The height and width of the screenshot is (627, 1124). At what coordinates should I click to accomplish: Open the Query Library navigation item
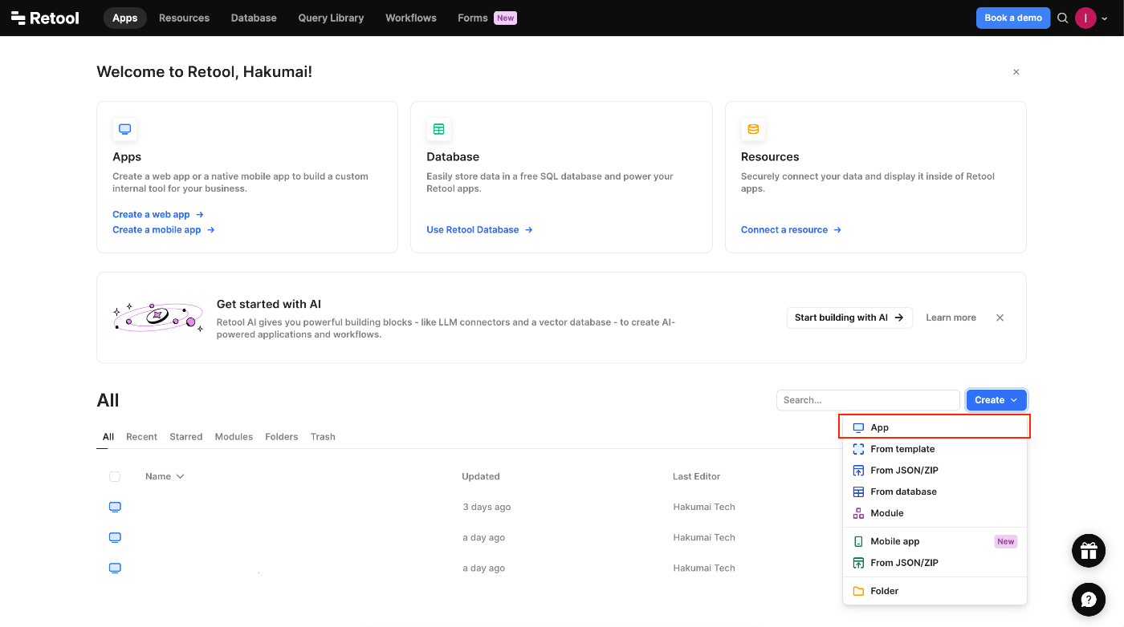pyautogui.click(x=331, y=18)
